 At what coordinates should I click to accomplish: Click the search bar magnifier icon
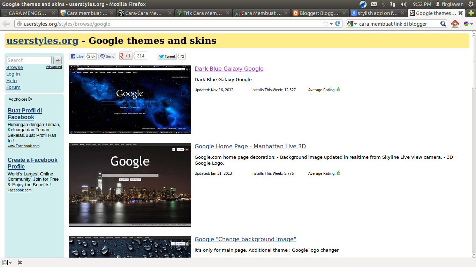tap(443, 24)
